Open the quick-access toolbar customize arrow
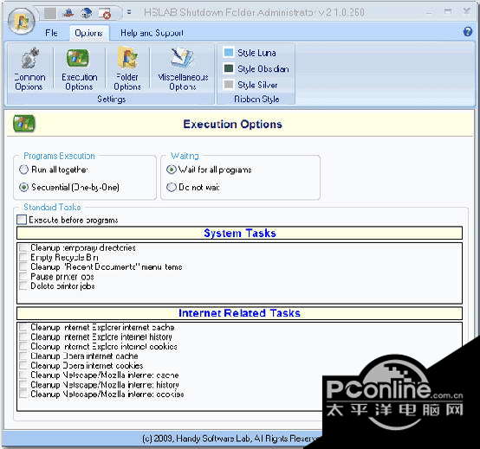Viewport: 480px width, 449px height. point(129,12)
